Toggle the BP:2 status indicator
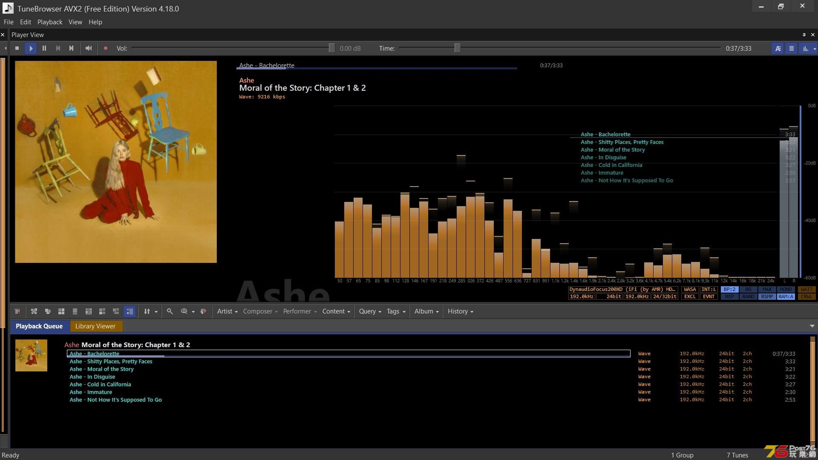 click(729, 290)
